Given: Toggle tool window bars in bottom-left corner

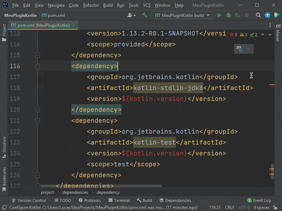Looking at the screenshot, I should click(4, 207).
